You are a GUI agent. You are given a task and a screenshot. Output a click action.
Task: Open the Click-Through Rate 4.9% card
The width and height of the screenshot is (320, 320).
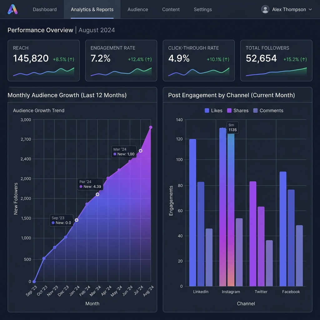tap(198, 60)
